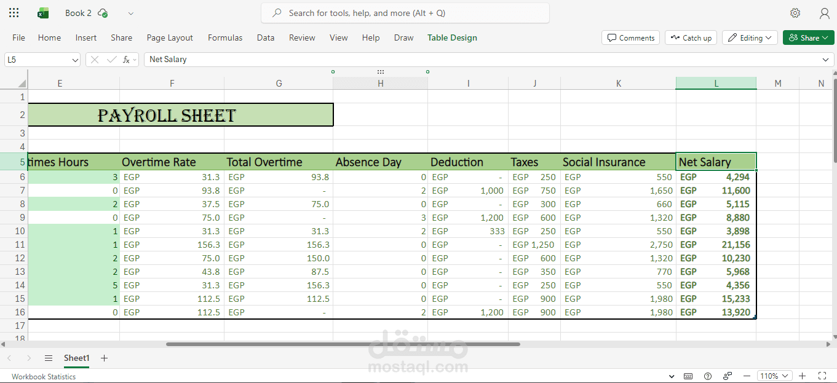
Task: Click the Excel logo icon
Action: (x=43, y=13)
